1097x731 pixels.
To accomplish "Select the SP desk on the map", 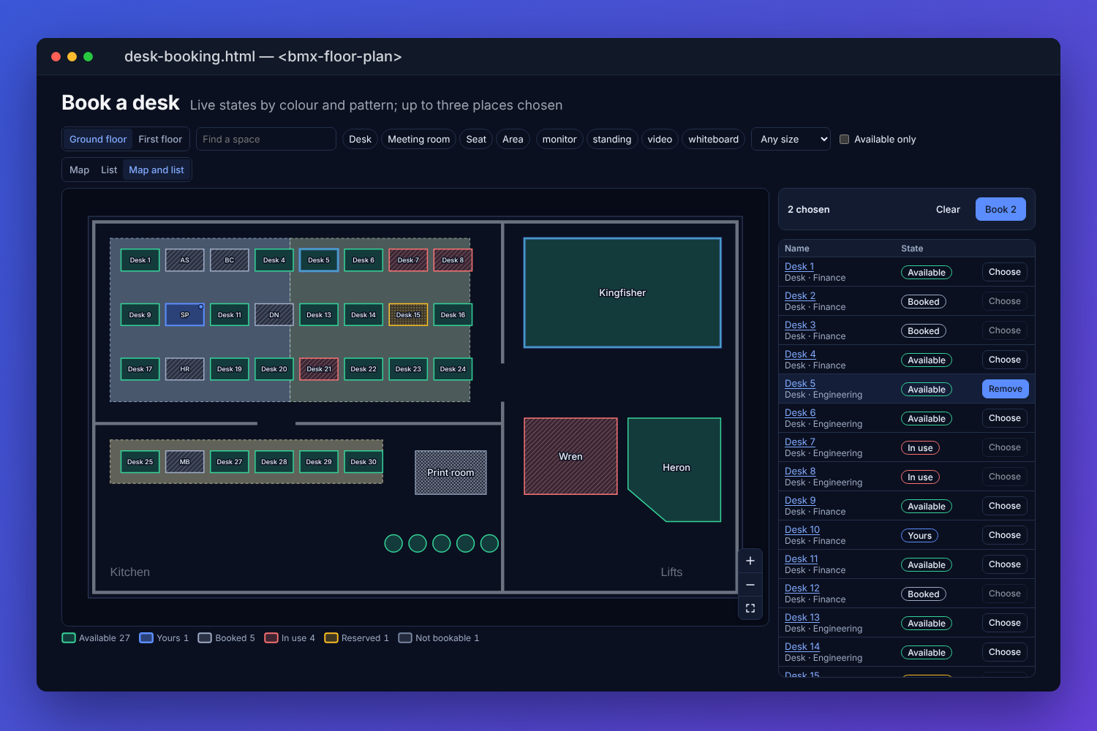I will point(184,314).
